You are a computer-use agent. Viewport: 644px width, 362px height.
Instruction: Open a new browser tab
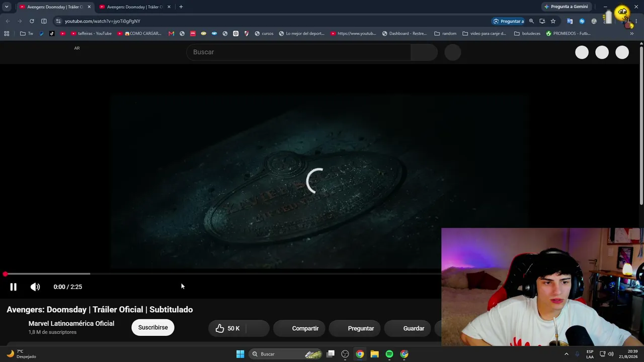click(181, 7)
